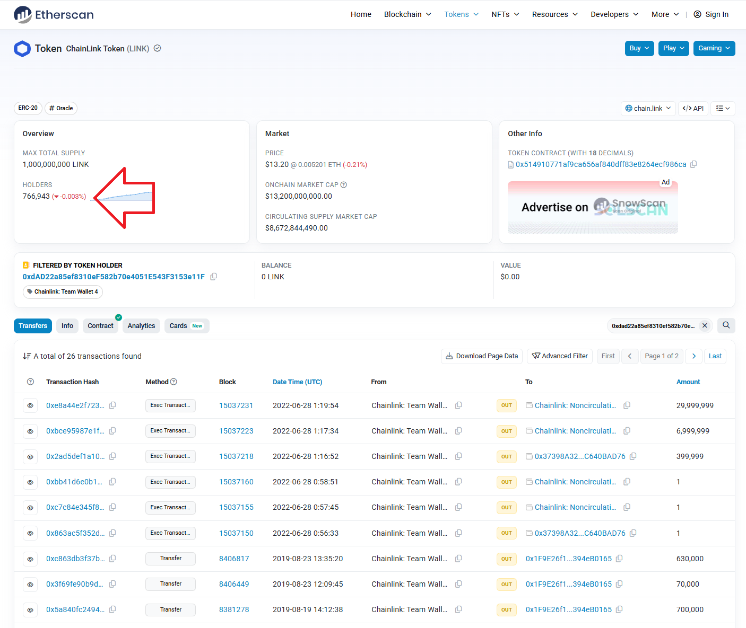The image size is (746, 628).
Task: Preview transaction 0xbb41d6e0b1 with eye button
Action: [30, 482]
